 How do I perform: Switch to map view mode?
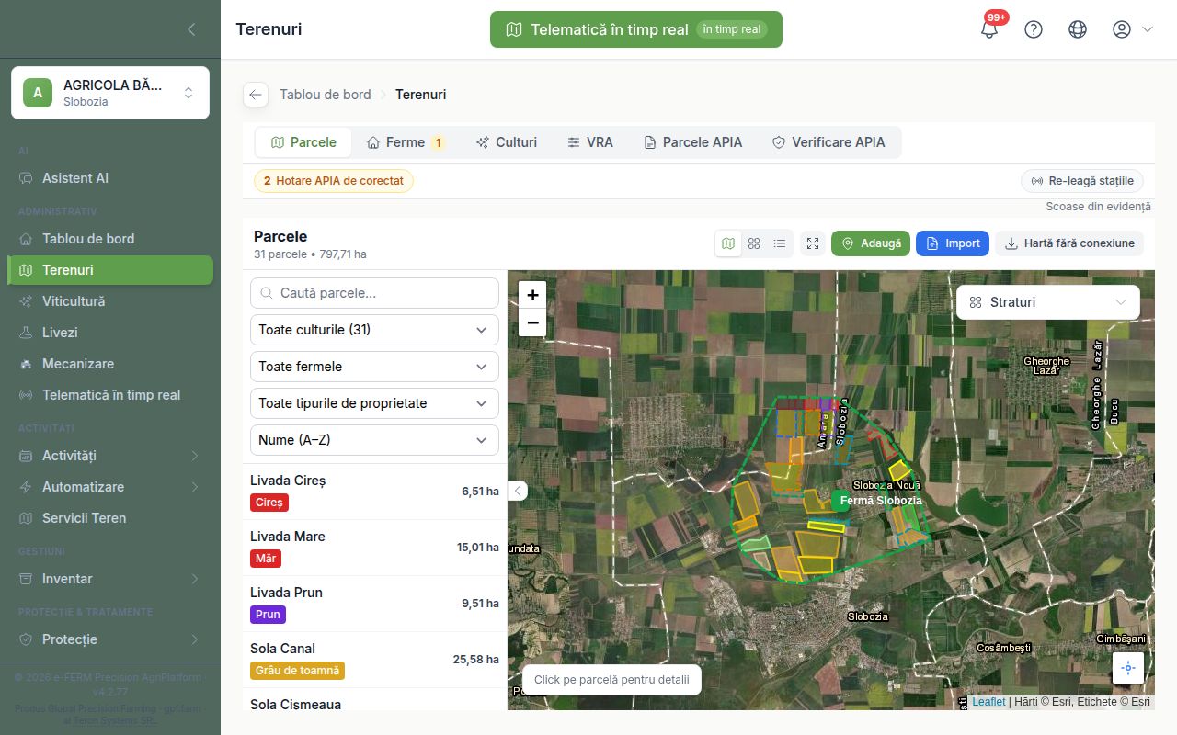728,243
